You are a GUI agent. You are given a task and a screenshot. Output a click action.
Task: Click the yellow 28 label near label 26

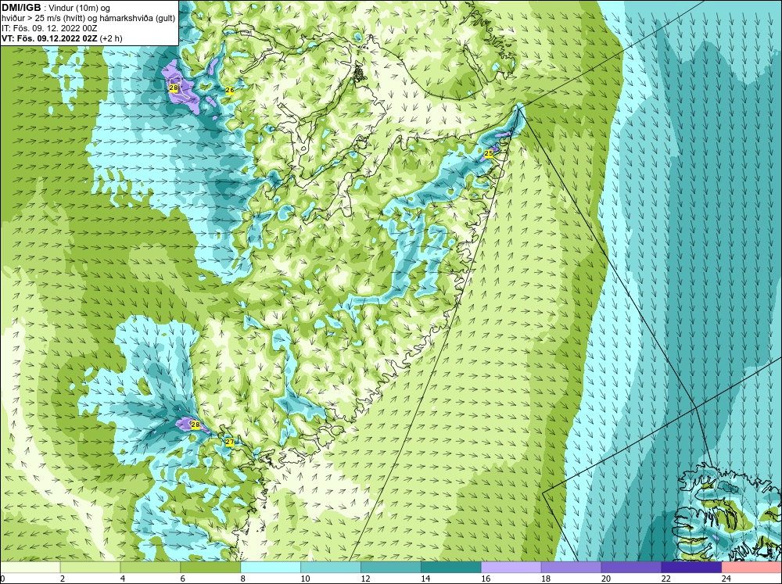click(174, 88)
